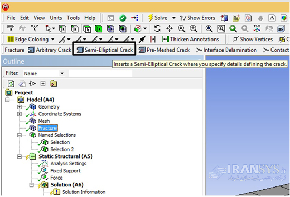Collapse the Model (A4) tree node
The width and height of the screenshot is (290, 197).
tap(7, 100)
